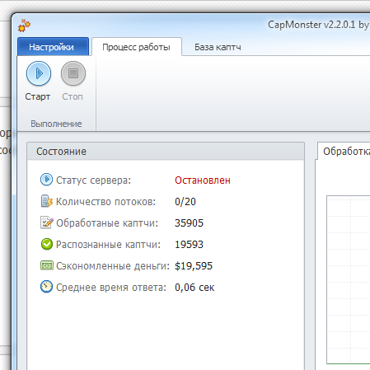
Task: Click the saved money banknote icon
Action: [x=47, y=265]
